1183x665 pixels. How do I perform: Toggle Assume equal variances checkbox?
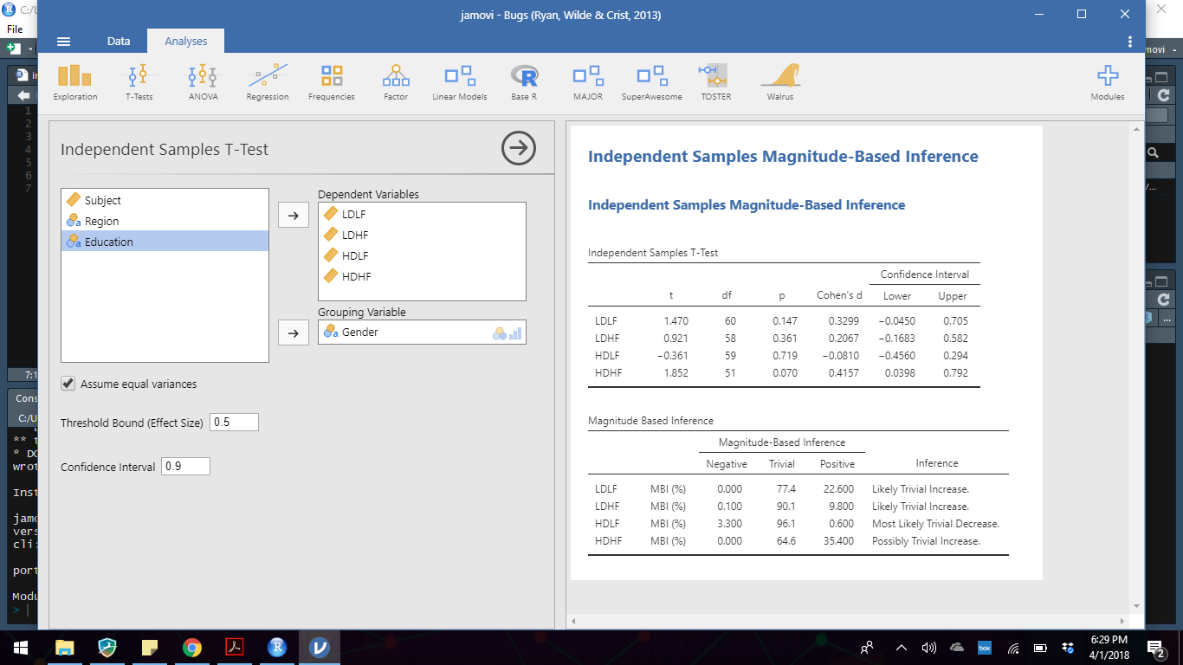click(x=68, y=384)
